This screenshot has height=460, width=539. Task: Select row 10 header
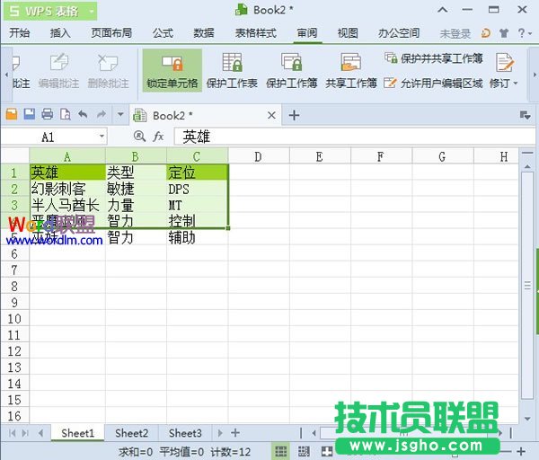click(x=14, y=319)
